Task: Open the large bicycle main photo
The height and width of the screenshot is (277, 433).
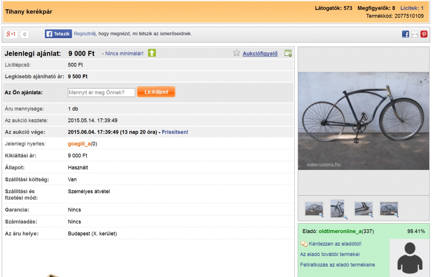Action: point(363,121)
